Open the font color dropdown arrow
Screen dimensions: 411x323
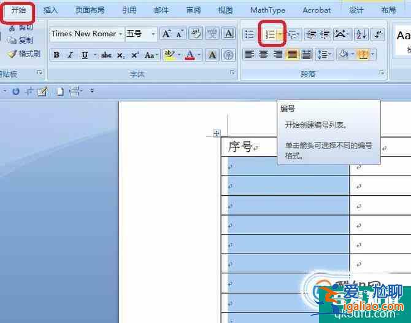pos(199,55)
